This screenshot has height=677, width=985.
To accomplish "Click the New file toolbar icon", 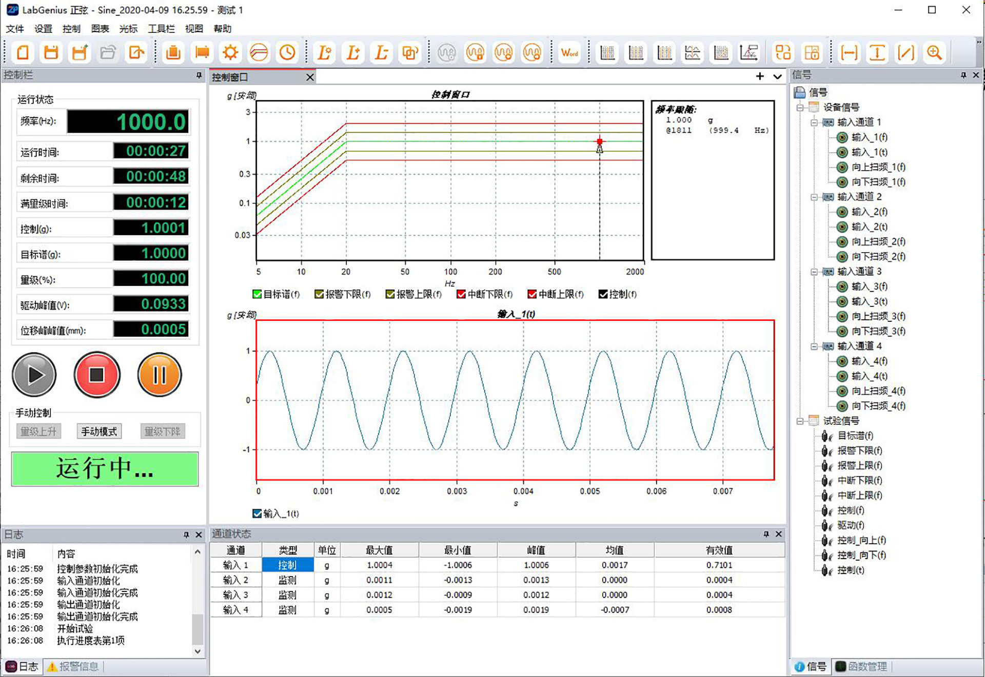I will tap(23, 52).
